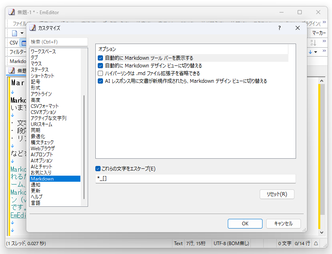Uncheck 自動的に Markdown ツールバーを表示する
The image size is (332, 254).
101,57
